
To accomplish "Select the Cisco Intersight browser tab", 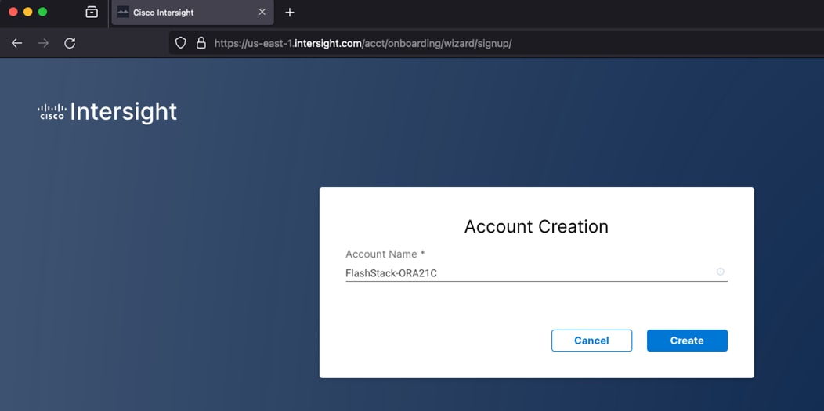I will (193, 12).
